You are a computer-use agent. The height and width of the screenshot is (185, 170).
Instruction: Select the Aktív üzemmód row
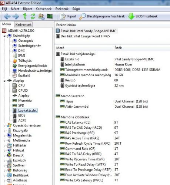[112, 107]
